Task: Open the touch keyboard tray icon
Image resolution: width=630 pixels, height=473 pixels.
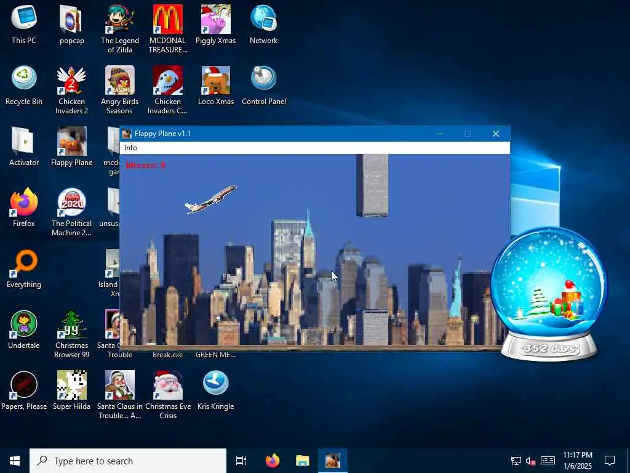Action: (548, 461)
